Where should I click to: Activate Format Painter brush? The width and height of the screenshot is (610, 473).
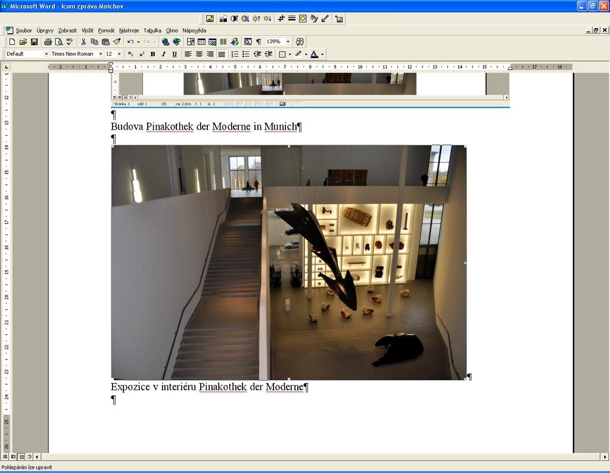(x=117, y=42)
